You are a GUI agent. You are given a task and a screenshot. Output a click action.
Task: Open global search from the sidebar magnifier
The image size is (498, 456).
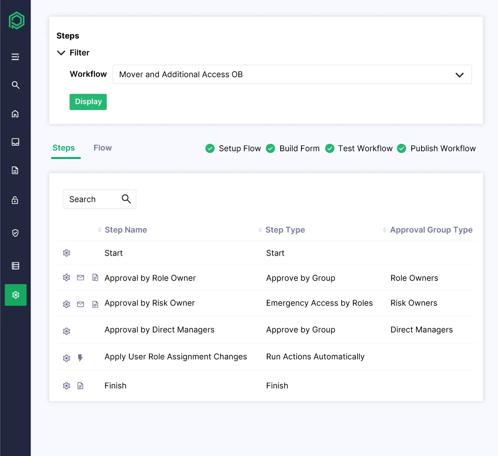tap(15, 85)
